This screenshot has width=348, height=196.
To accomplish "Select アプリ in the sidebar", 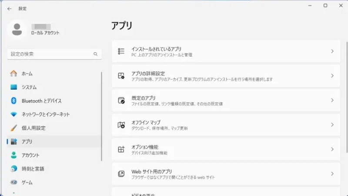I will [27, 142].
